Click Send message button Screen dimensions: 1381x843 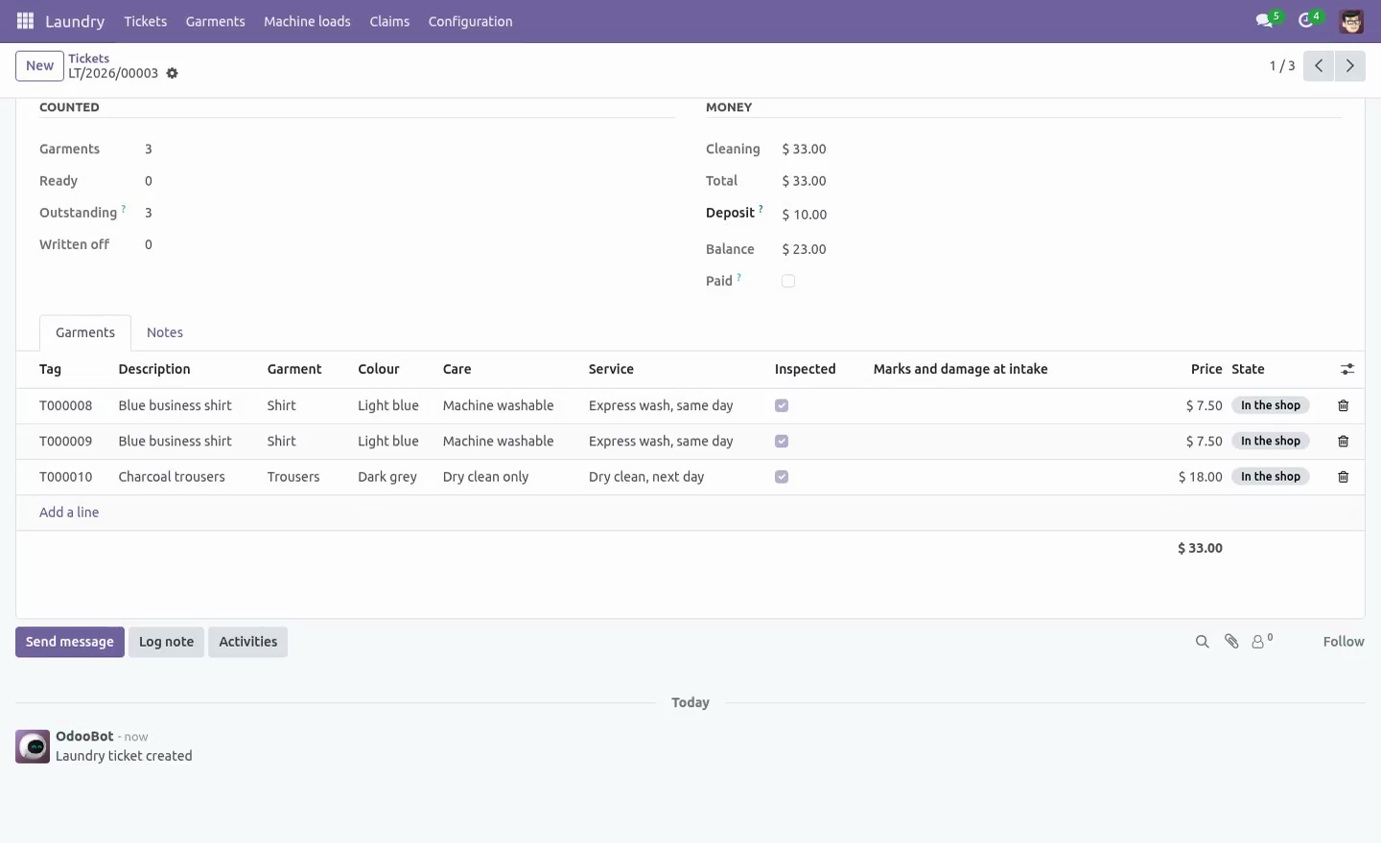pos(70,642)
